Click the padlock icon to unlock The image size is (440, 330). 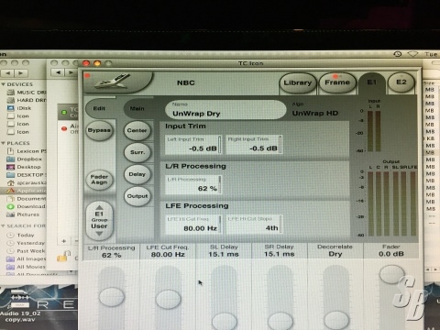63,257
